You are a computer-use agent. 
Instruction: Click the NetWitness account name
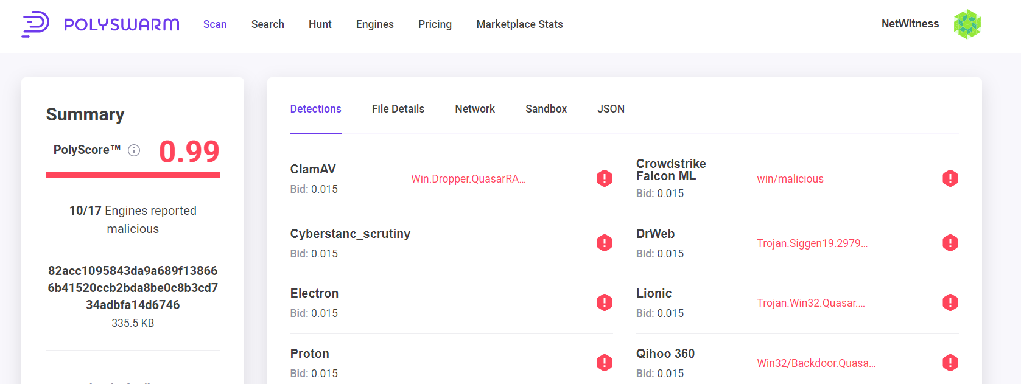[x=910, y=24]
